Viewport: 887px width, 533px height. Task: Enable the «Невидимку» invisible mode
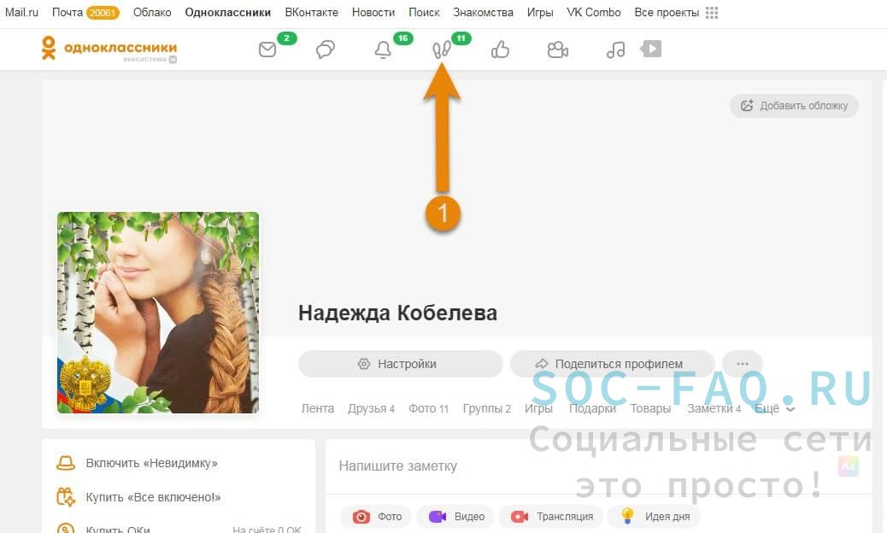click(x=151, y=463)
